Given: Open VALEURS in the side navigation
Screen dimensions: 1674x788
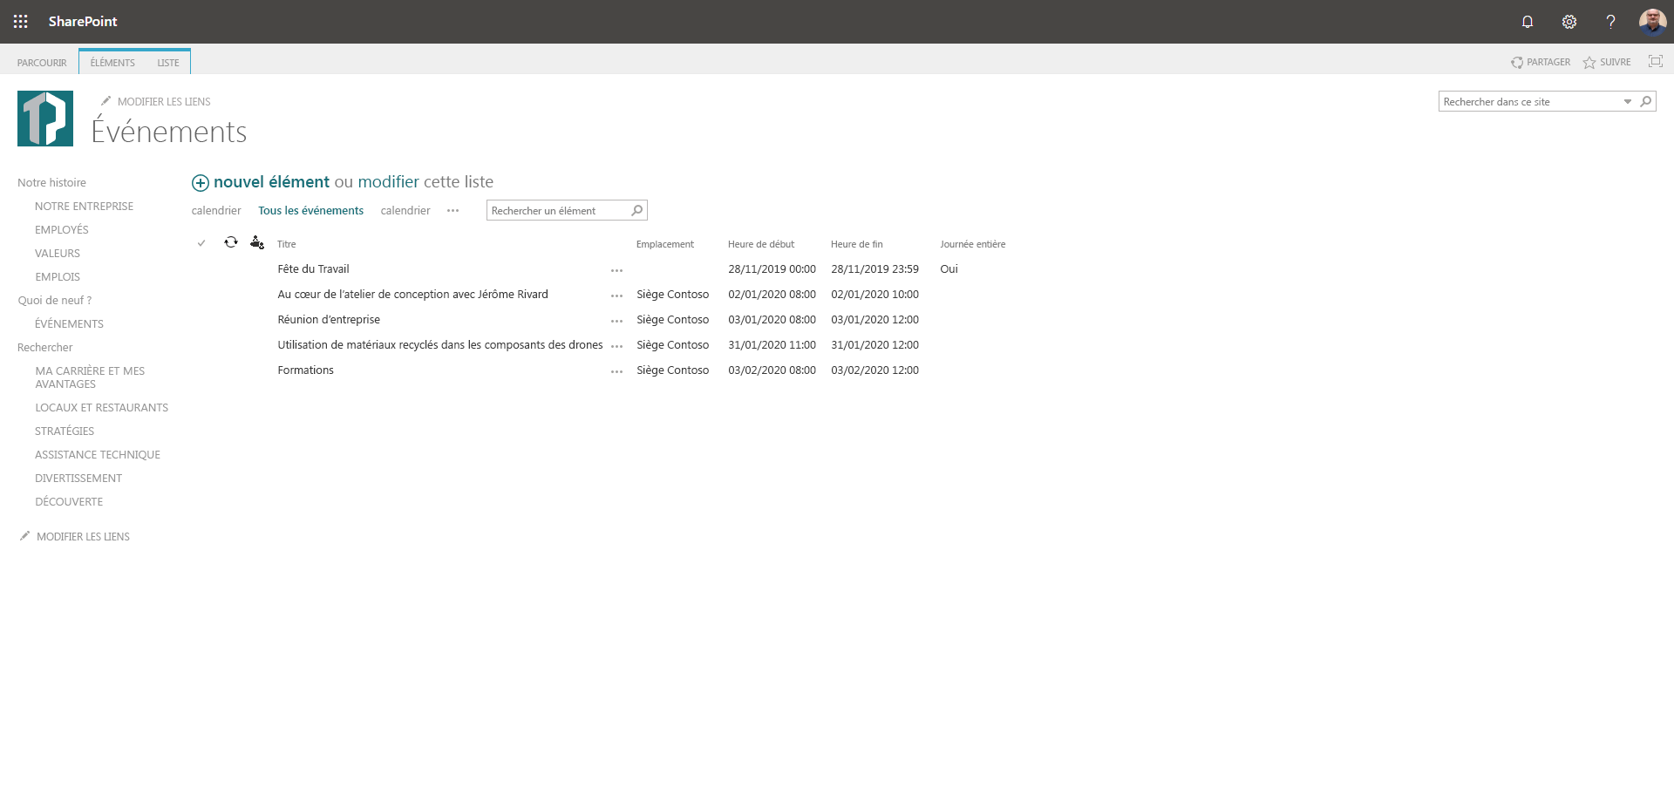Looking at the screenshot, I should click(x=58, y=254).
